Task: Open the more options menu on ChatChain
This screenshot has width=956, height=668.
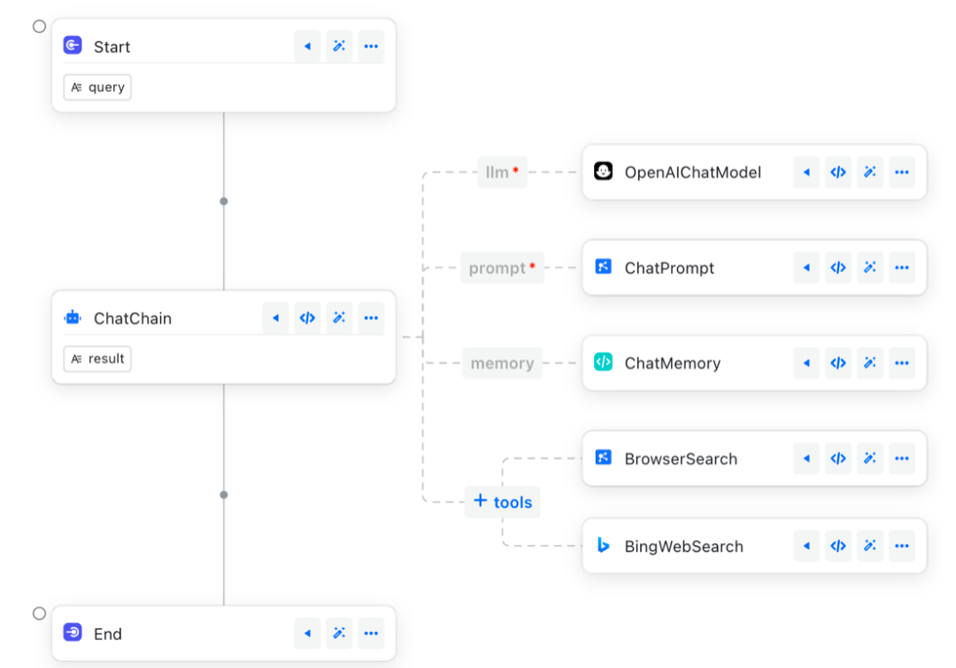Action: point(371,319)
